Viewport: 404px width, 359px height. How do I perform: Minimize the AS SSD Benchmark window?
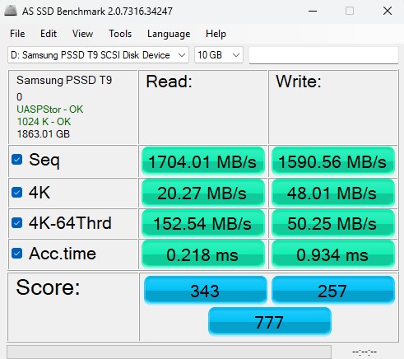click(x=313, y=11)
